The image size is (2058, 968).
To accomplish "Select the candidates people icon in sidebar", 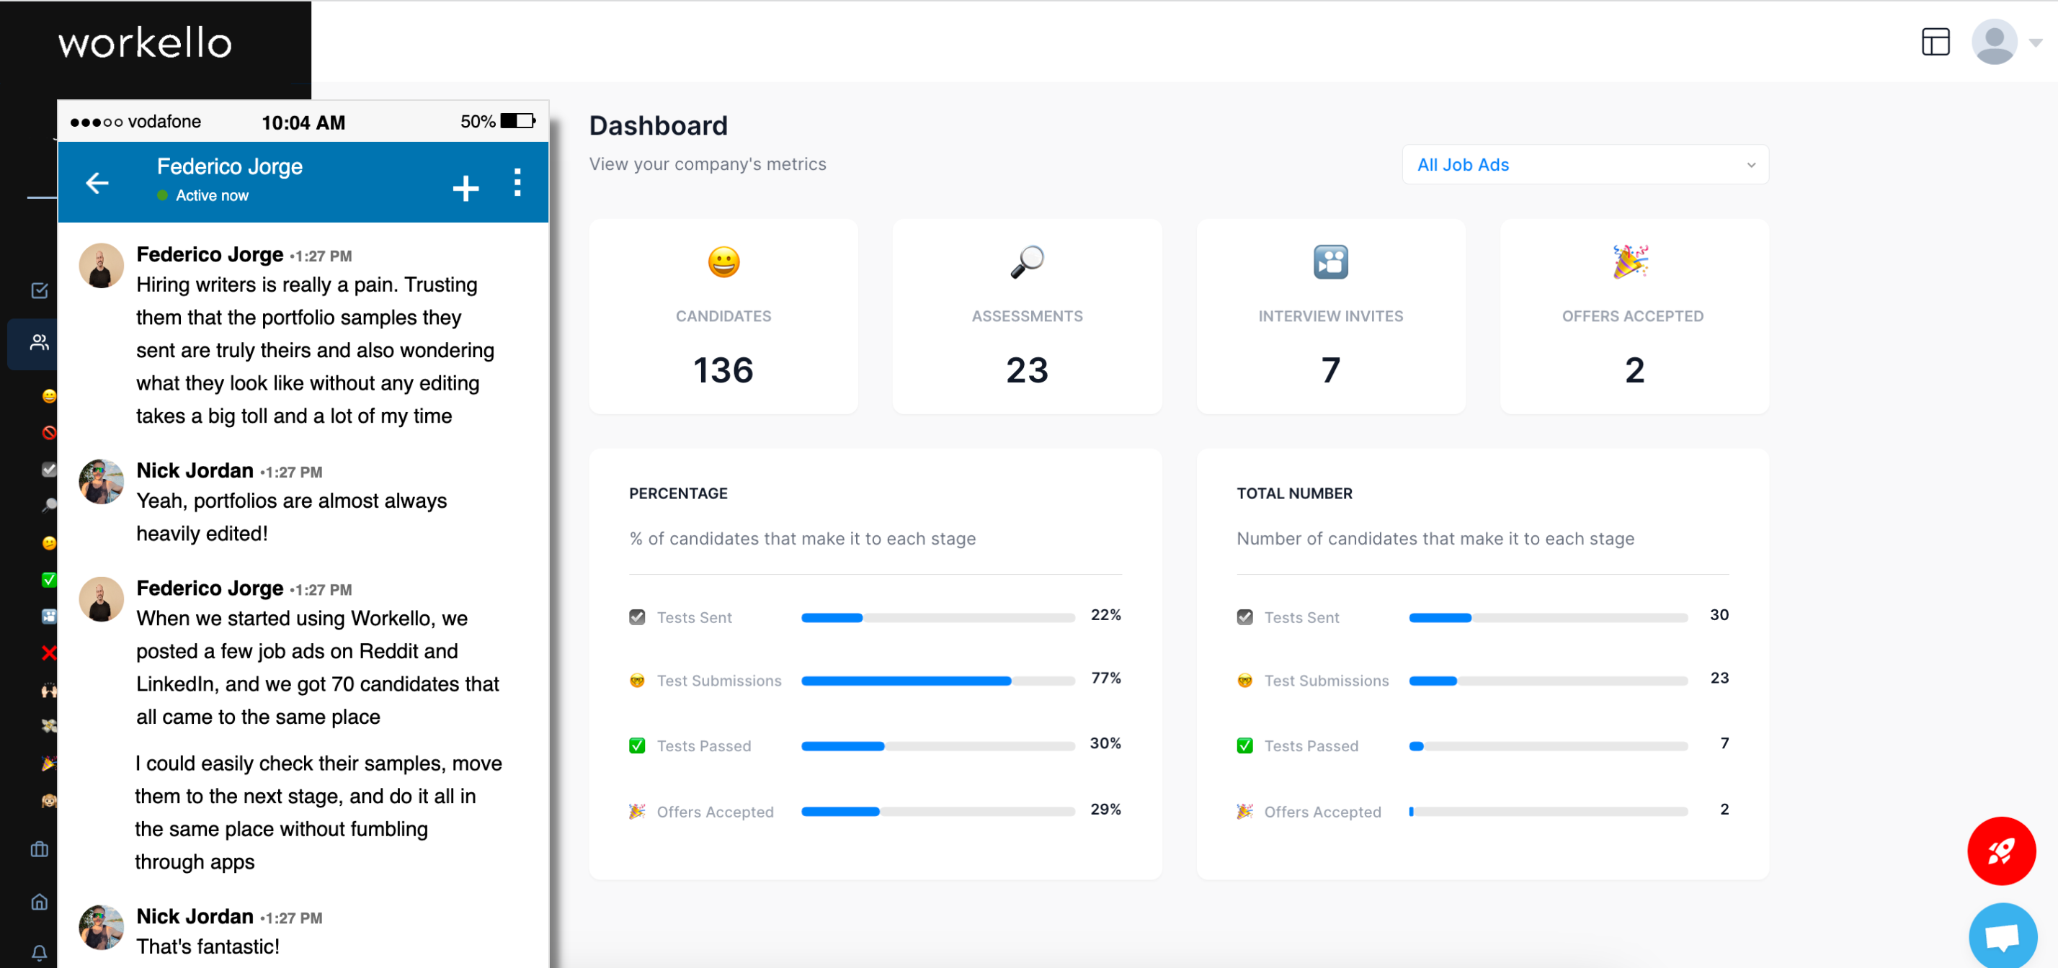I will [x=39, y=343].
